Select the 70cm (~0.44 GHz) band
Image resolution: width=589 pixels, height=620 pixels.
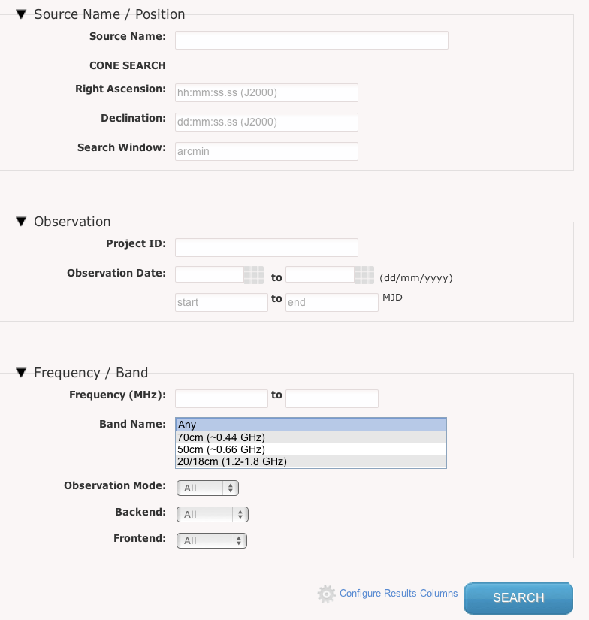[x=310, y=437]
